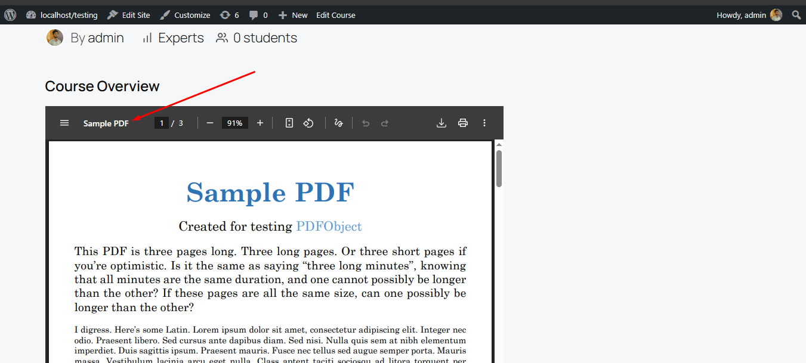Zoom in the PDF with plus button
806x363 pixels.
coord(260,123)
